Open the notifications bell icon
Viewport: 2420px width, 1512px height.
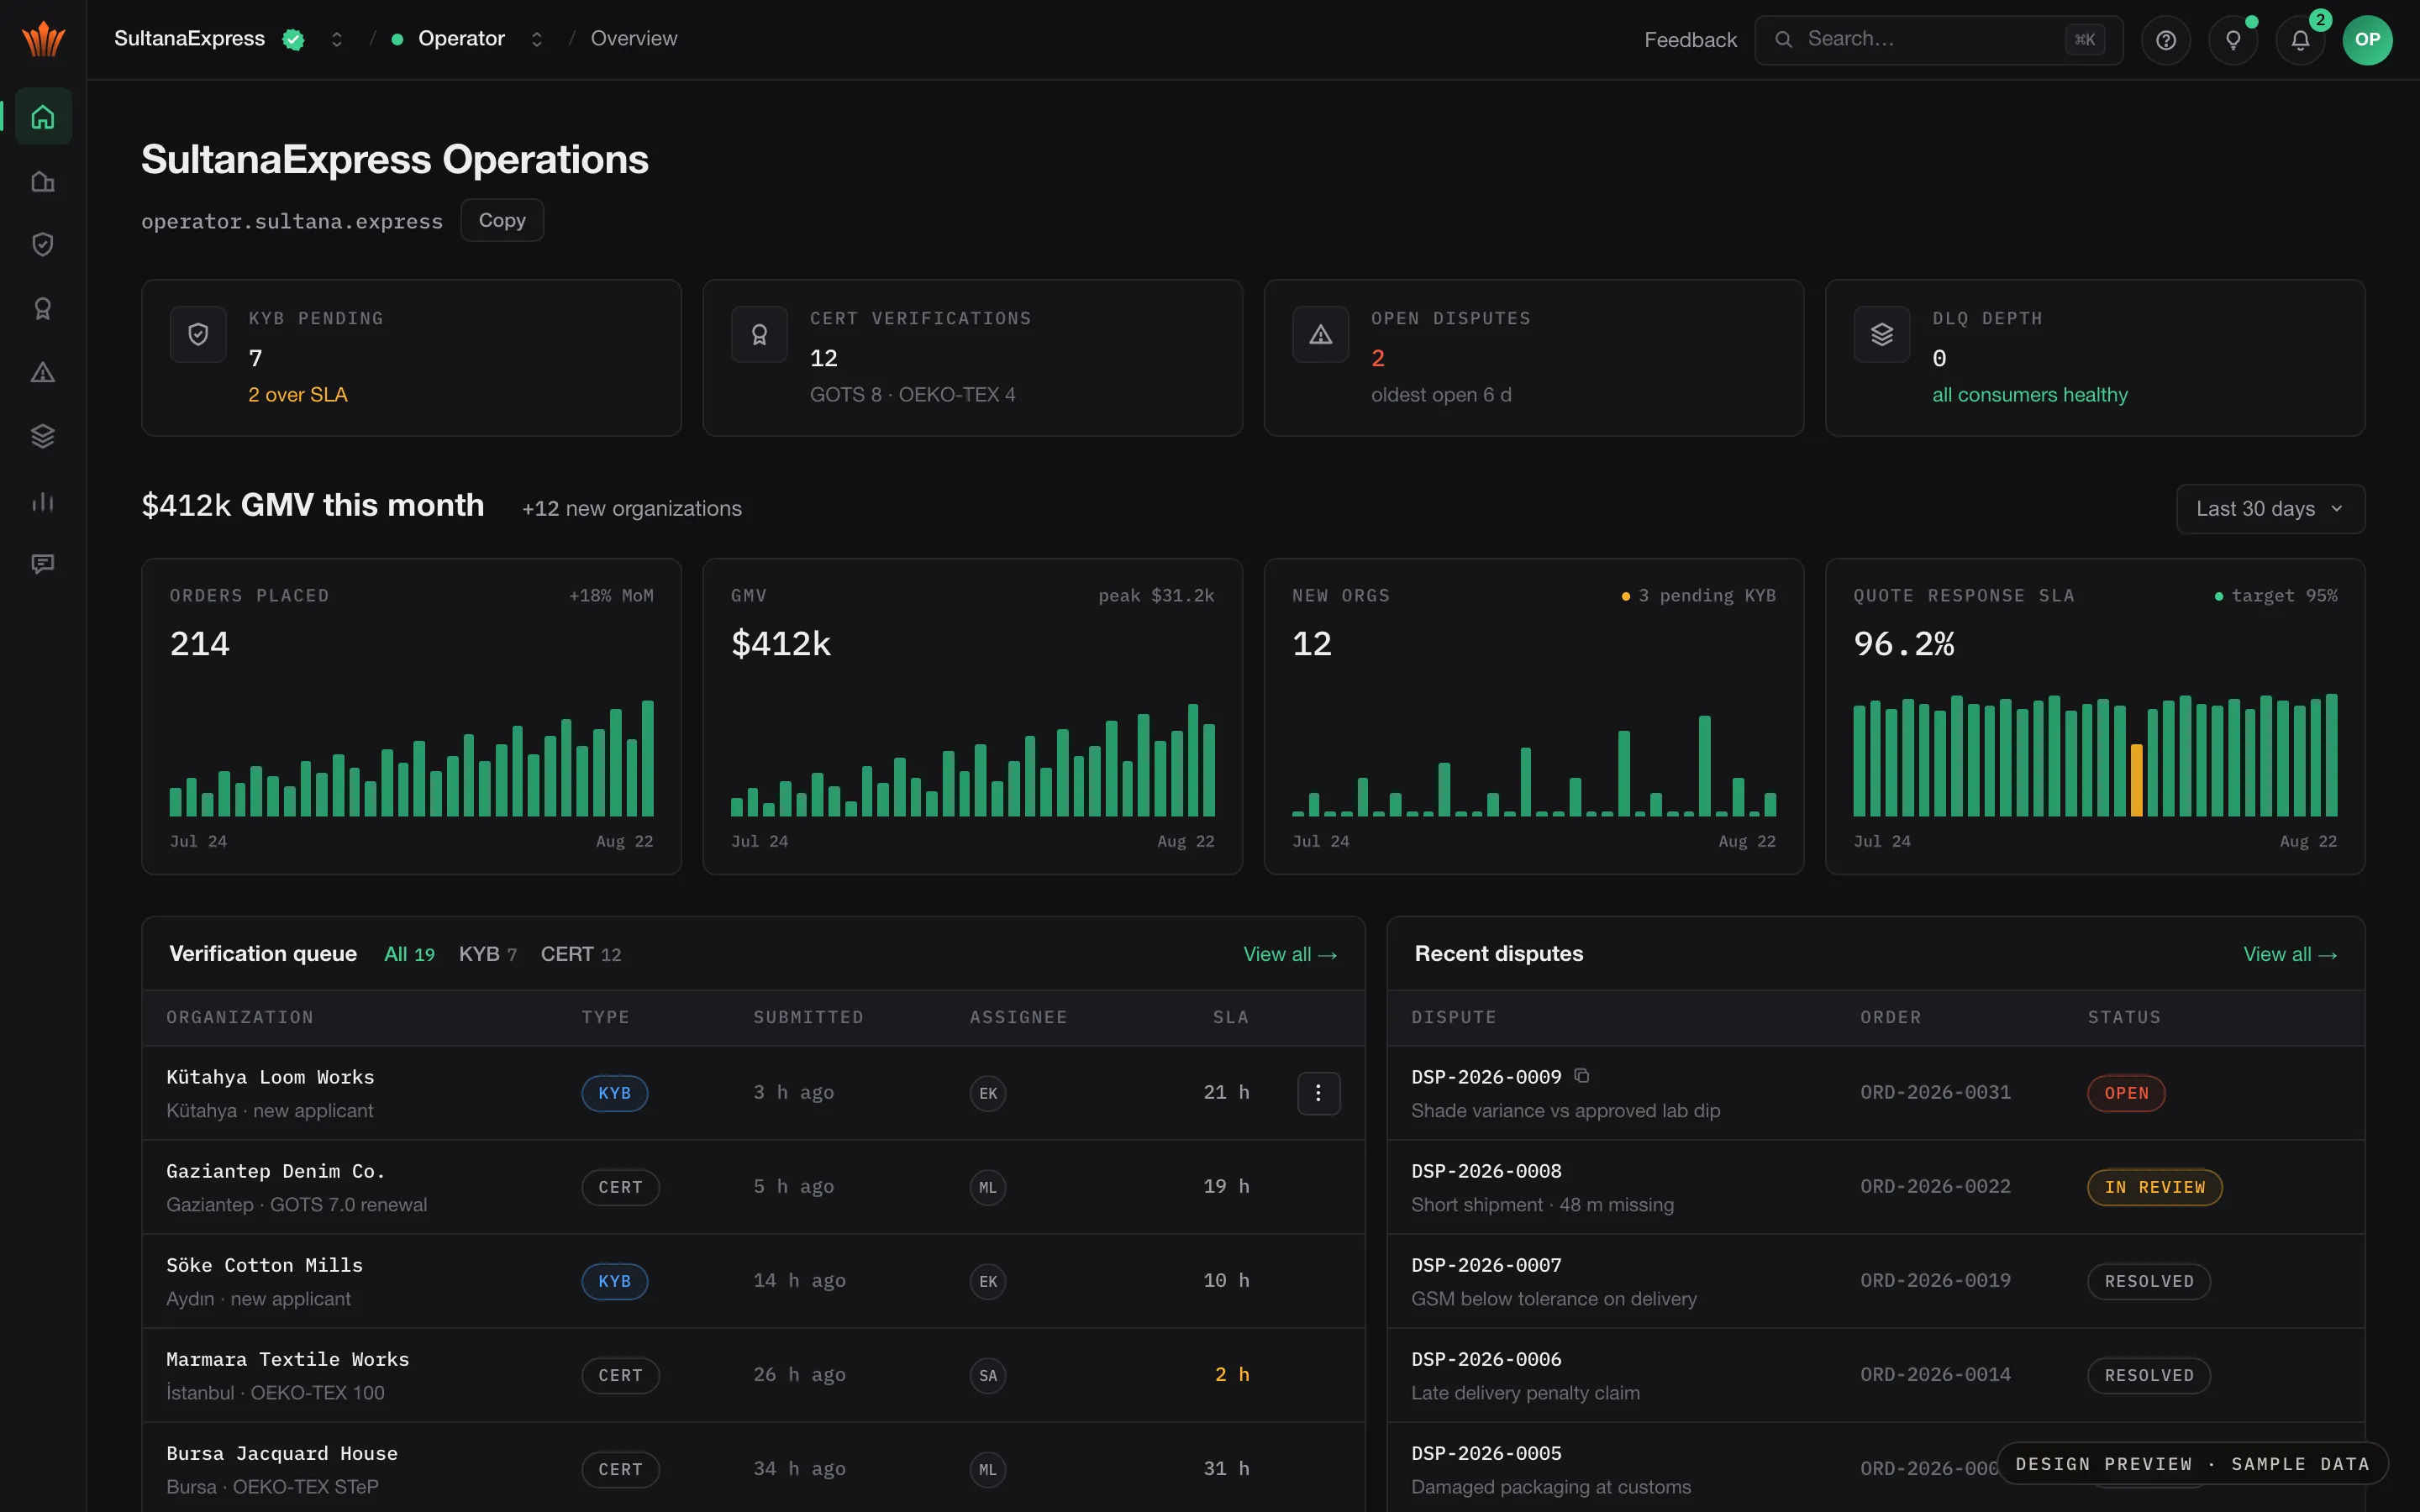pyautogui.click(x=2300, y=40)
